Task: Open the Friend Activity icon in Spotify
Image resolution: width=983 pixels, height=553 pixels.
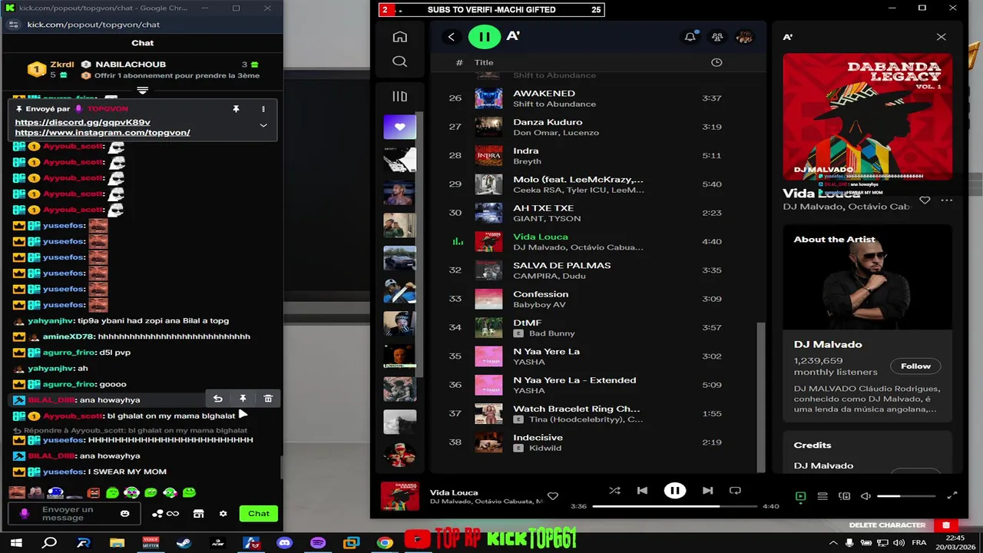Action: (x=717, y=37)
